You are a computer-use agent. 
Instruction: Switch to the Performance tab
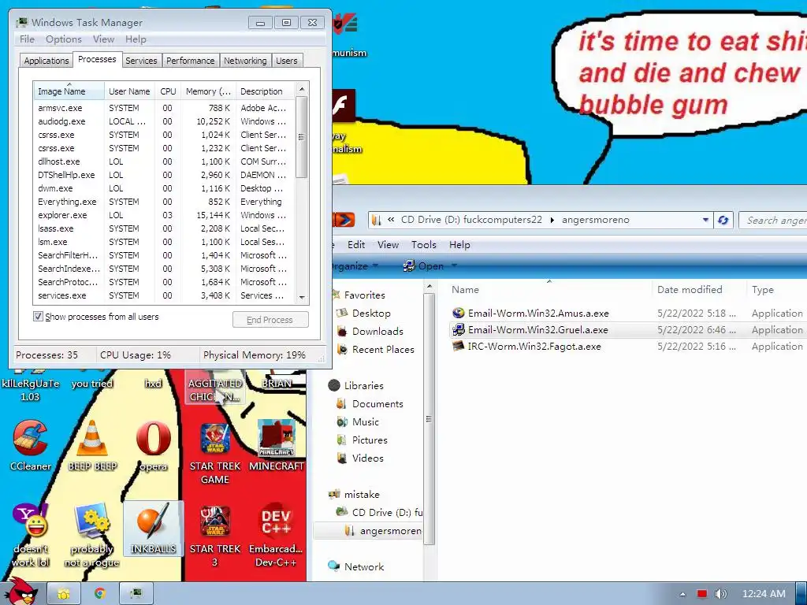pos(191,61)
